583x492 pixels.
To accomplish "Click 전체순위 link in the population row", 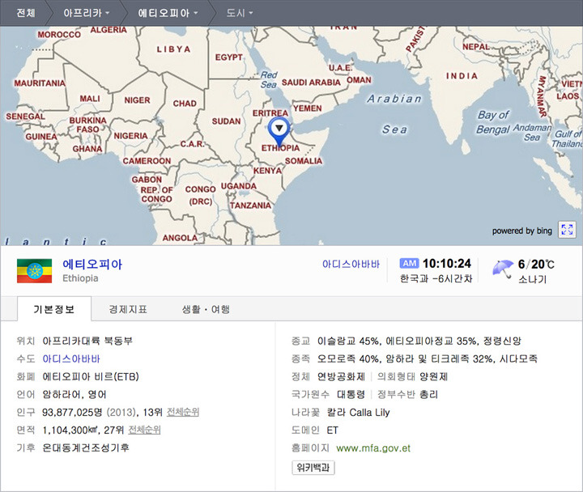I will (x=181, y=412).
